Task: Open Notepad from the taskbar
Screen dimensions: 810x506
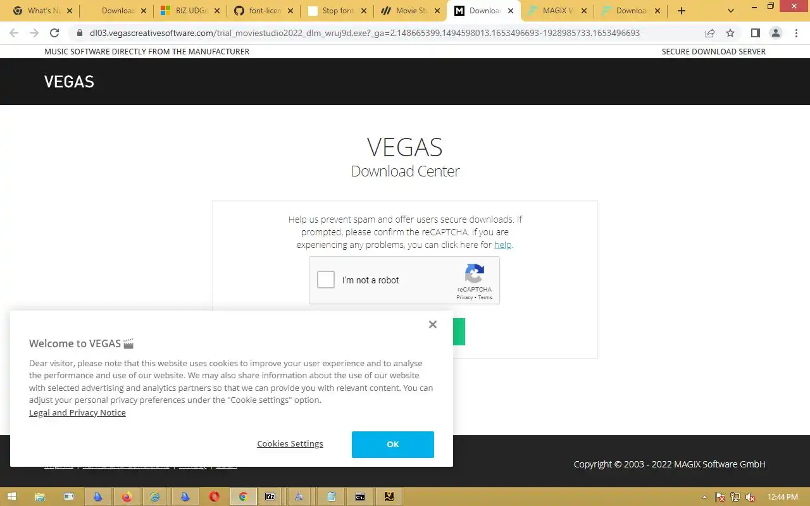Action: click(x=330, y=497)
